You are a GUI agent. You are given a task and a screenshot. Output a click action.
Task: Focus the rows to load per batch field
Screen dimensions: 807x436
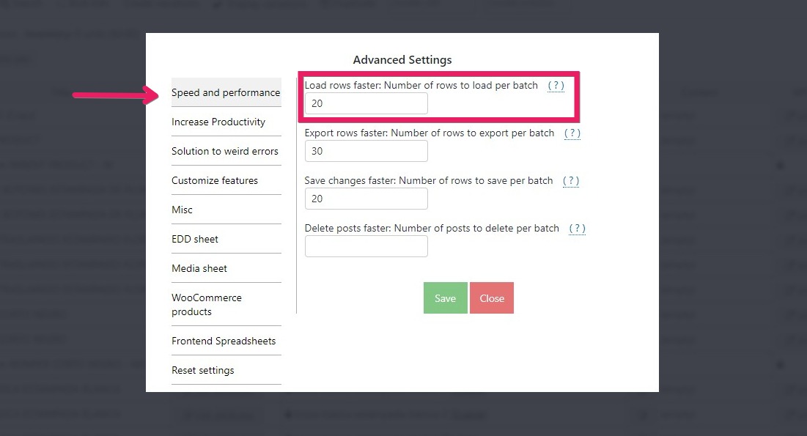[x=366, y=104]
